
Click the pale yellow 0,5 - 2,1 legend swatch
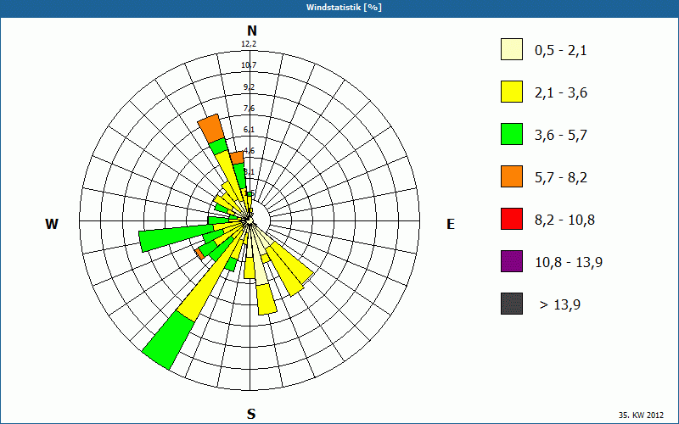click(x=512, y=49)
